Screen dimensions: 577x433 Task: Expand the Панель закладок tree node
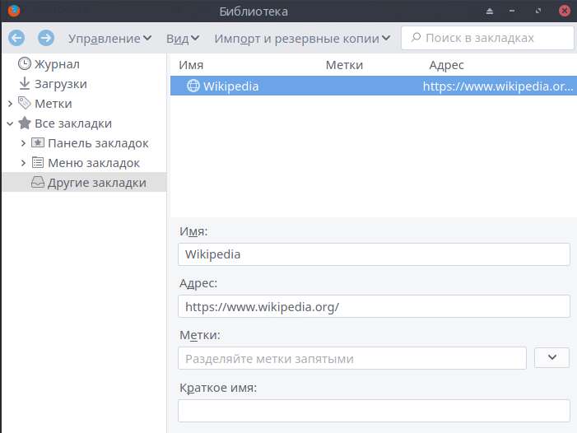click(x=23, y=143)
